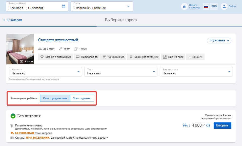Click the price info circle icon
The width and height of the screenshot is (242, 146).
(208, 125)
